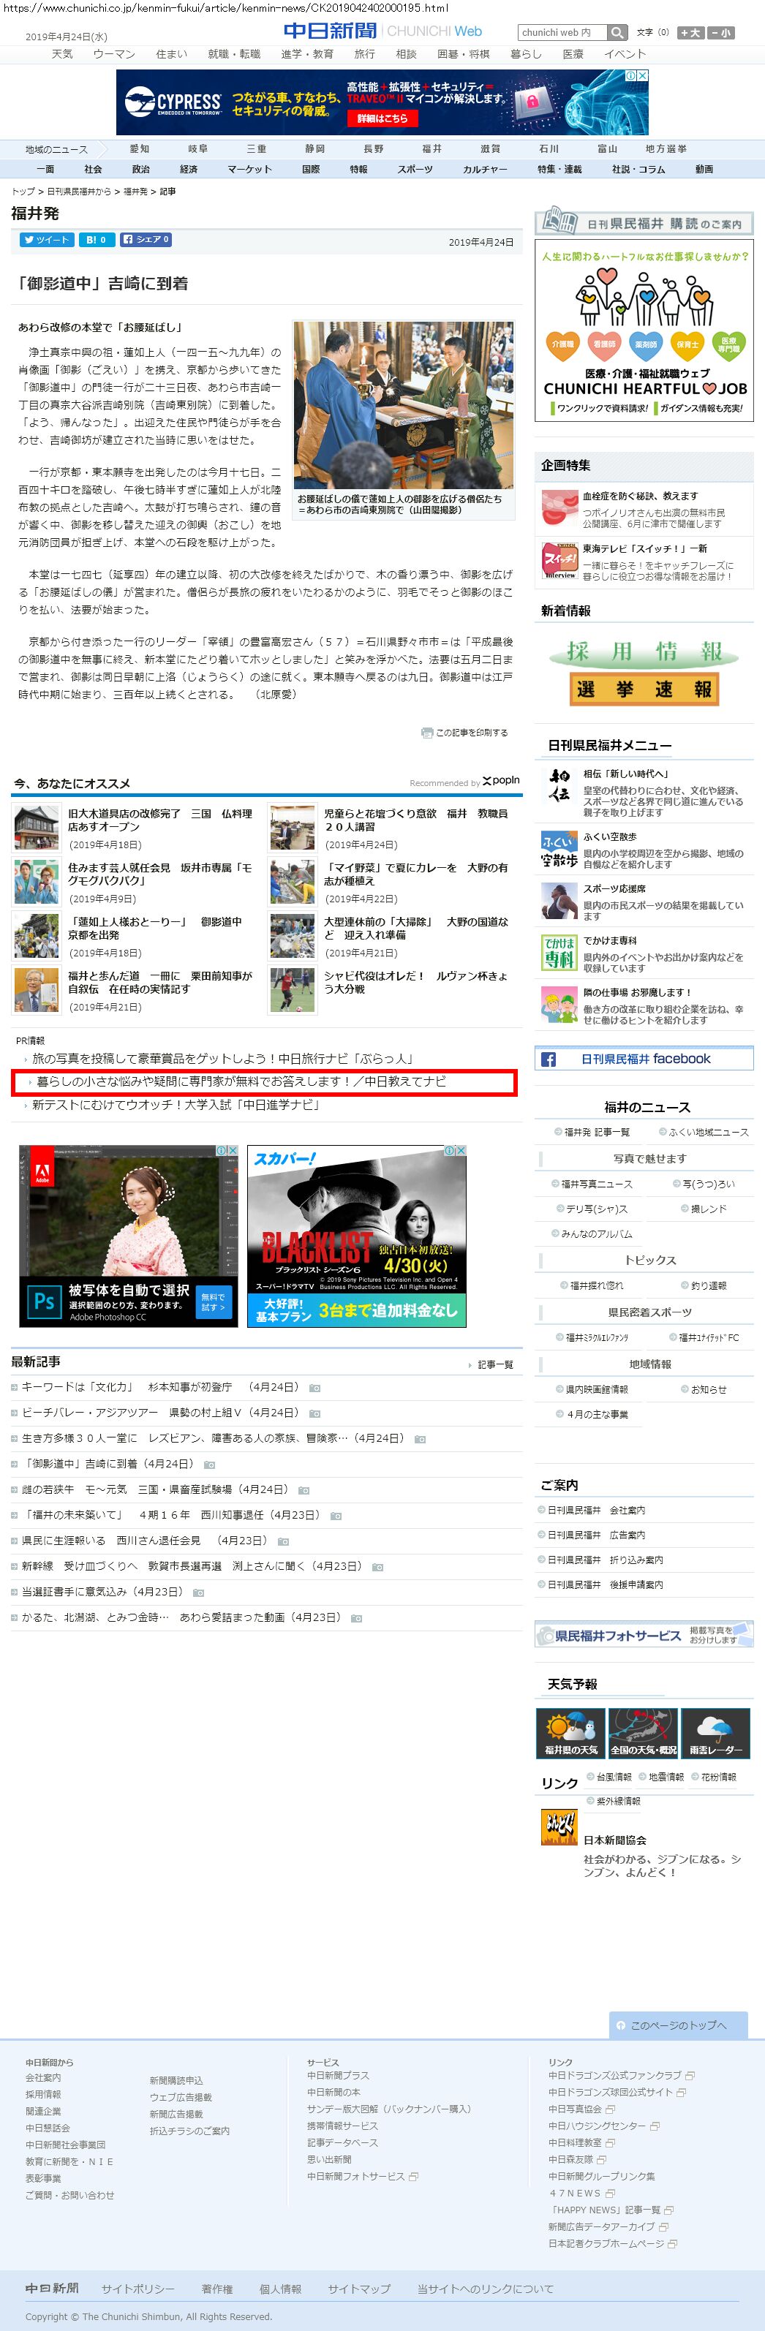Viewport: 765px width, 2331px height.
Task: Click into the chunichi web search field
Action: pos(561,33)
